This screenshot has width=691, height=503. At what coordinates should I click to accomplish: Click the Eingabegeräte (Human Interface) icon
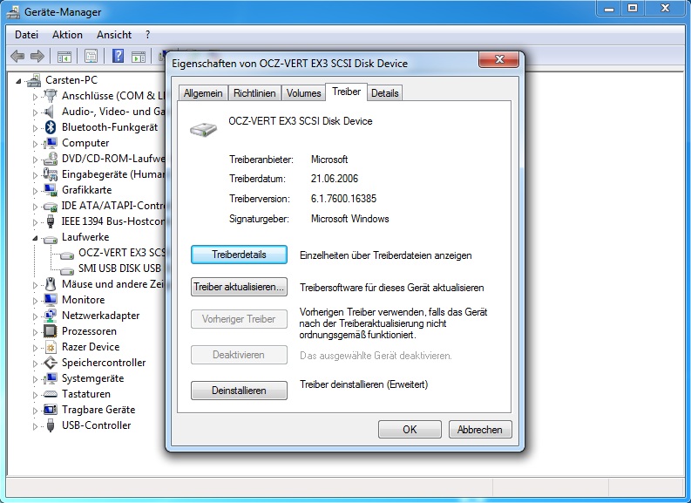pyautogui.click(x=51, y=174)
